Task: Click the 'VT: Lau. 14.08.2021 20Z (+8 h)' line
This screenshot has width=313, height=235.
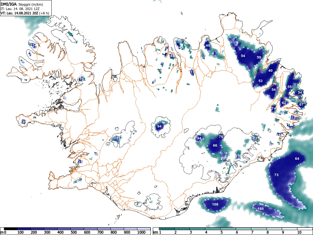Action: pyautogui.click(x=25, y=13)
